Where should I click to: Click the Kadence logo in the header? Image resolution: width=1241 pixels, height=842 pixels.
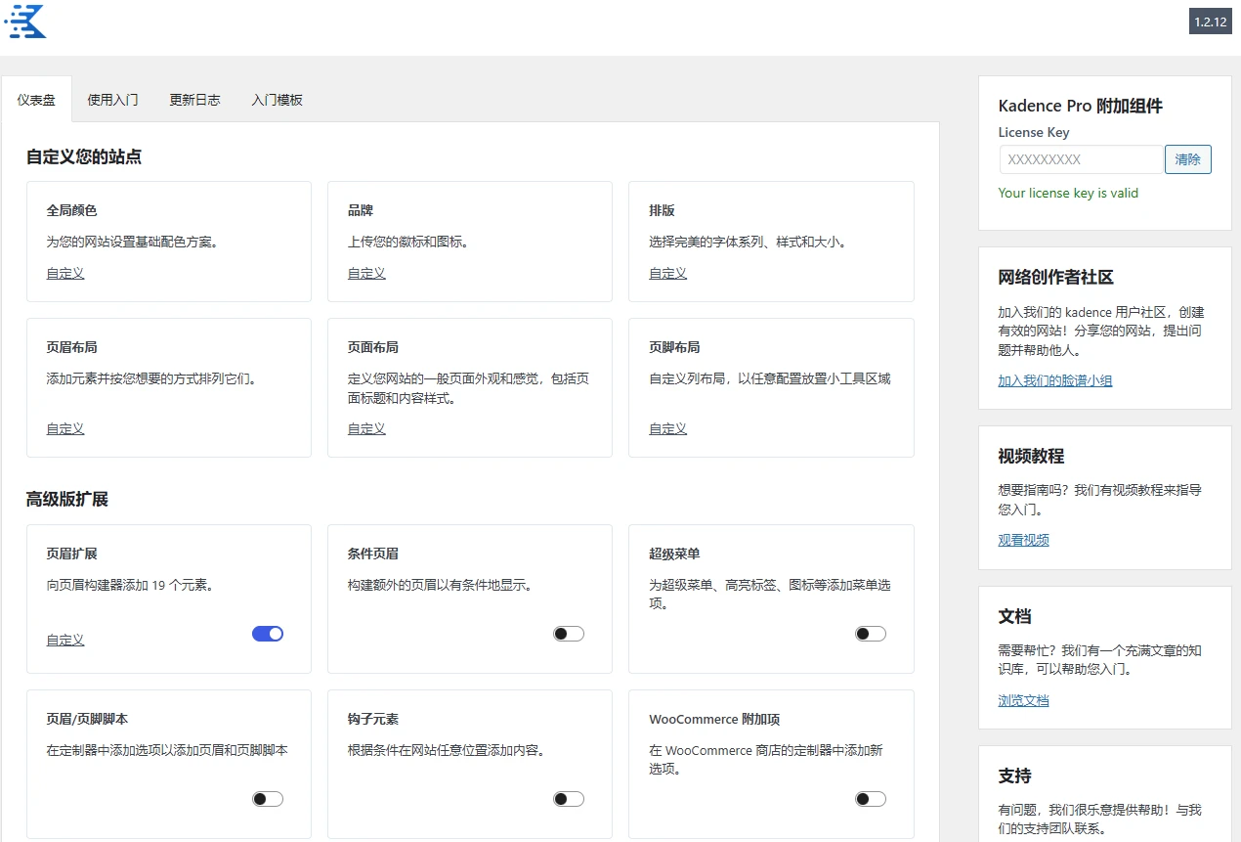(x=24, y=22)
